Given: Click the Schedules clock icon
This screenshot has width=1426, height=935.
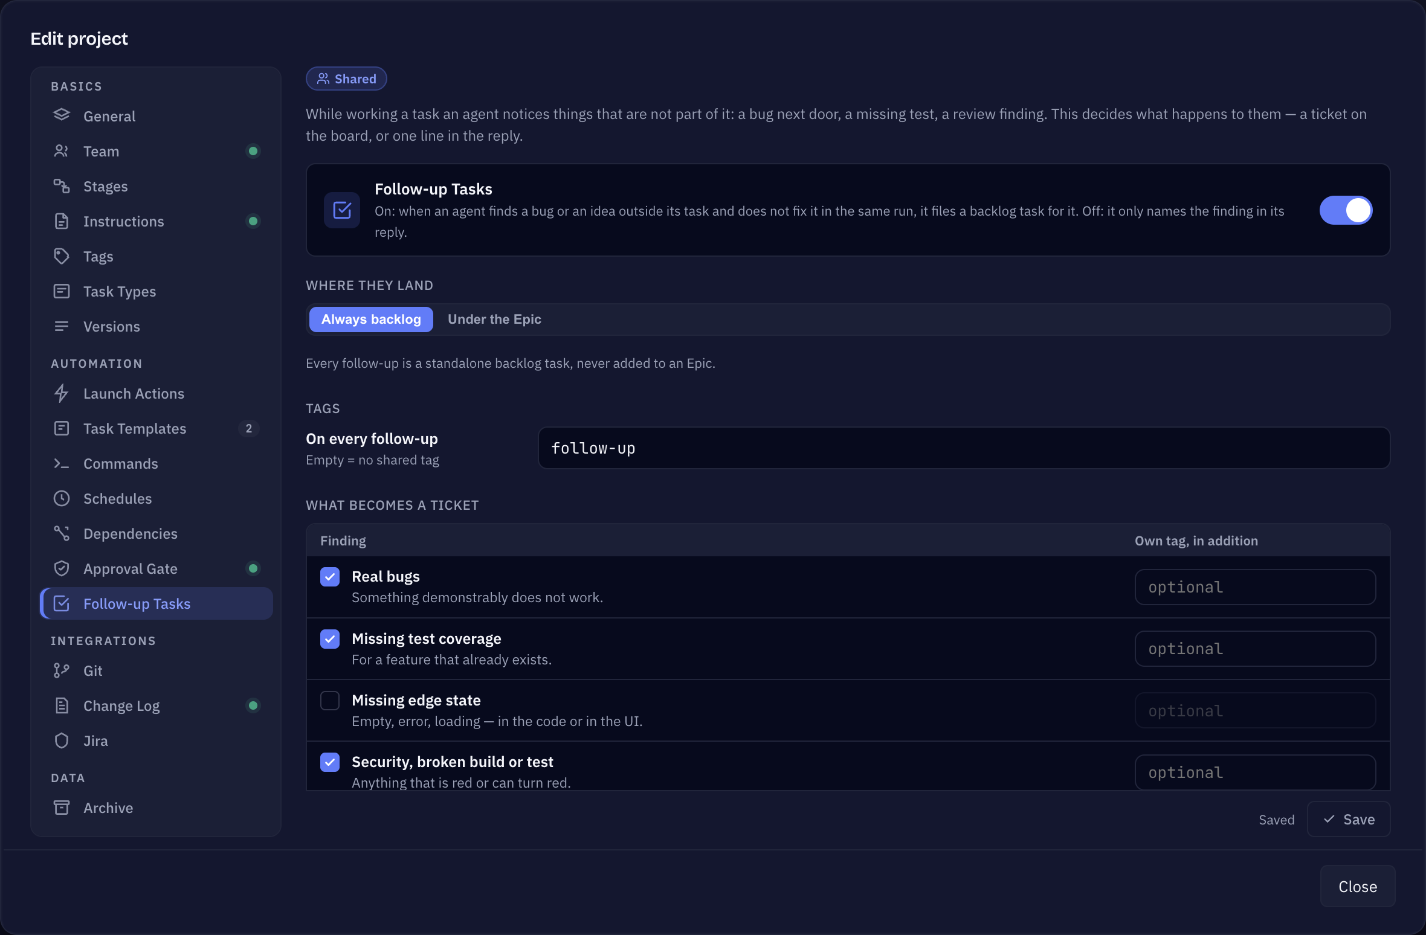Looking at the screenshot, I should point(62,498).
